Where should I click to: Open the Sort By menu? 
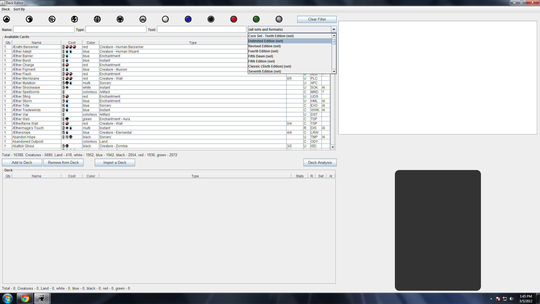[x=19, y=9]
